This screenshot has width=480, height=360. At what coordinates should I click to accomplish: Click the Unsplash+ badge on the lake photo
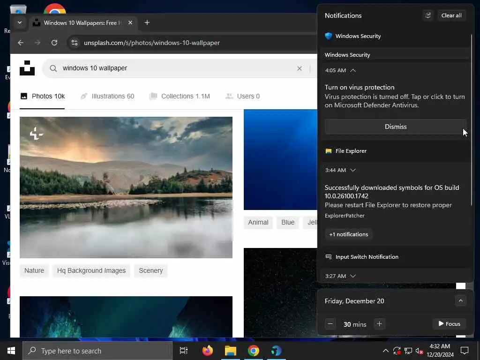37,134
